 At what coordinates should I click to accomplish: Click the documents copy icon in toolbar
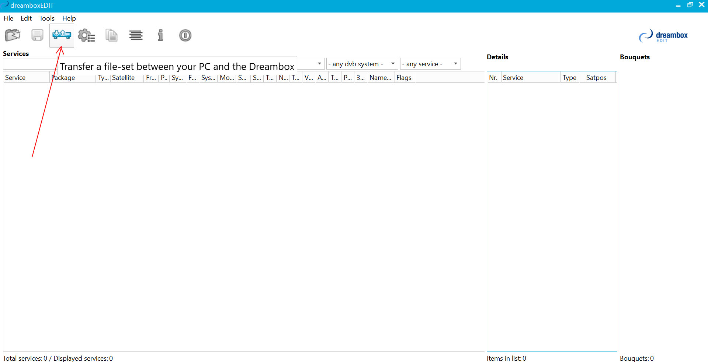click(111, 35)
